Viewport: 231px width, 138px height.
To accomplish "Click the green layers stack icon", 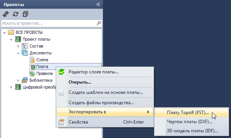I will [x=61, y=72].
